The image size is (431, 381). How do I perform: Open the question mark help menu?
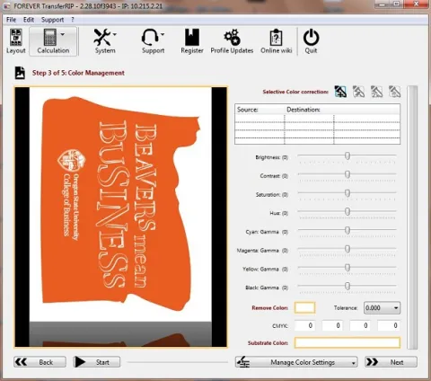(x=73, y=20)
